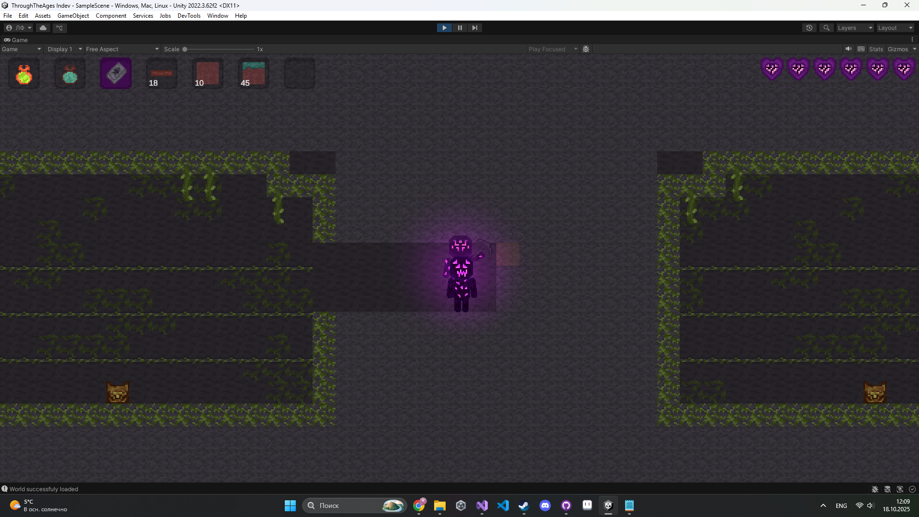The height and width of the screenshot is (517, 919).
Task: Click the global search magnifier icon
Action: pyautogui.click(x=826, y=28)
